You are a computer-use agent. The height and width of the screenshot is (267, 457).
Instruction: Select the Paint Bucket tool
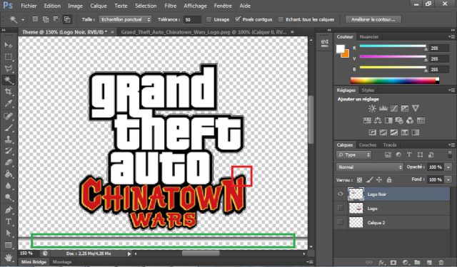9,174
